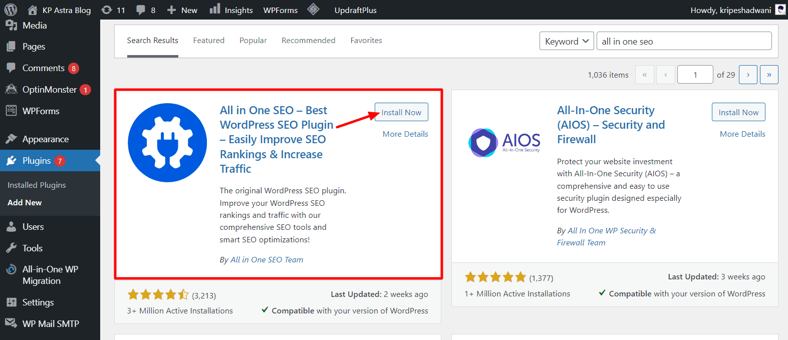Click the AIOS security plugin logo
This screenshot has height=340, width=788.
(504, 143)
